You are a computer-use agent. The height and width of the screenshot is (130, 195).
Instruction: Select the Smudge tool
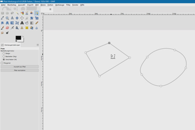tap(3, 33)
